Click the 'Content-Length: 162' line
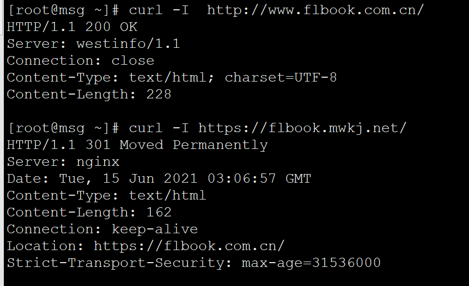Image resolution: width=469 pixels, height=286 pixels. coord(89,212)
